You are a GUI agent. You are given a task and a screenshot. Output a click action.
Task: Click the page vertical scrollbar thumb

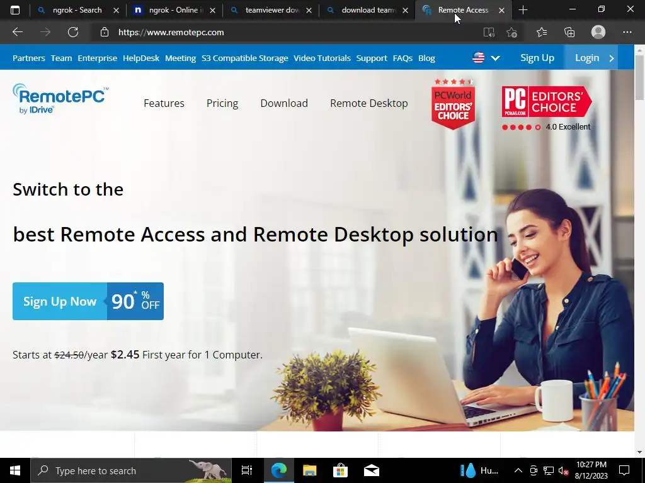point(639,77)
